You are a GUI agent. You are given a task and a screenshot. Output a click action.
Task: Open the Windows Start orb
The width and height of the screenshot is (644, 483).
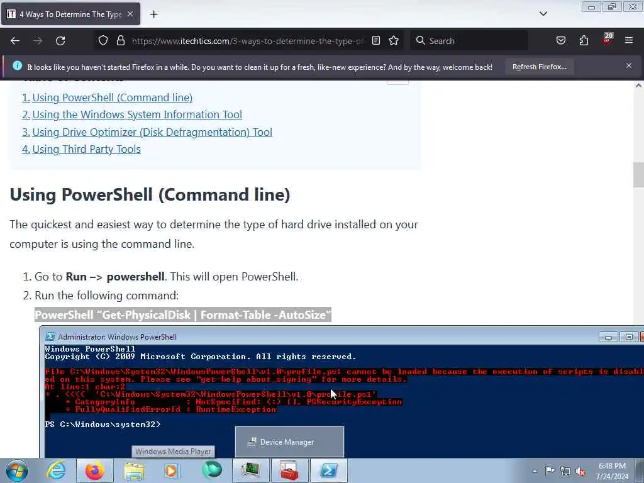coord(17,470)
